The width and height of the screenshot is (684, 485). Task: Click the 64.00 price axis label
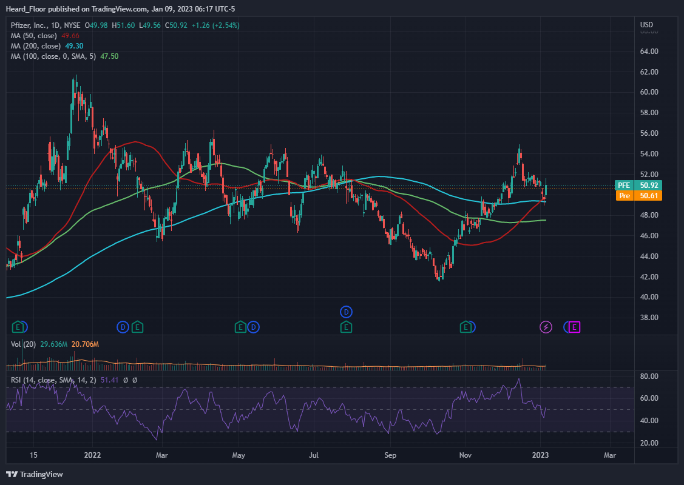point(649,52)
